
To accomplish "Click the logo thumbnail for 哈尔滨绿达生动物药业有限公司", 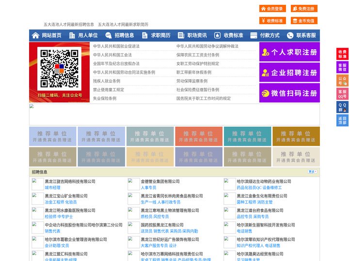I will pos(229,184).
